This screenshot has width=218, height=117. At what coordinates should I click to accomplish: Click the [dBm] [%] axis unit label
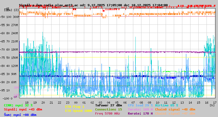(11, 10)
